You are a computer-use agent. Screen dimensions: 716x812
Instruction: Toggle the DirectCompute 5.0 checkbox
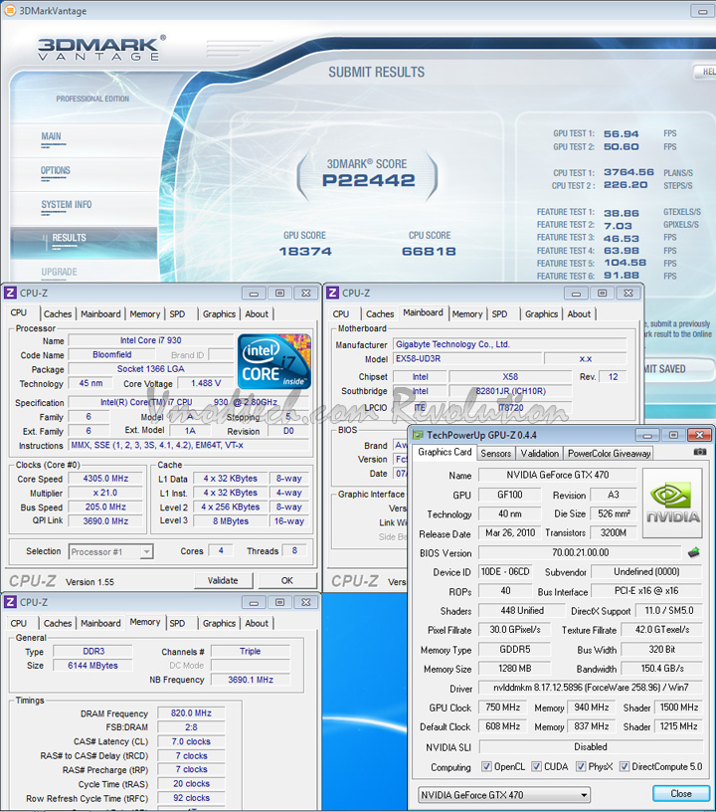pyautogui.click(x=625, y=766)
